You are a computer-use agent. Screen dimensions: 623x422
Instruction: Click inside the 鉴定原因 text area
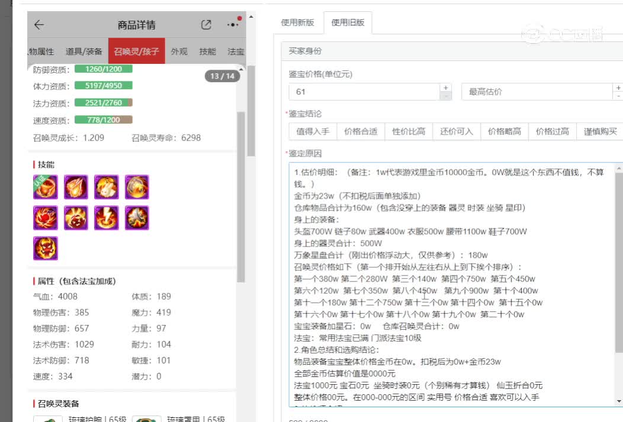[x=452, y=284]
